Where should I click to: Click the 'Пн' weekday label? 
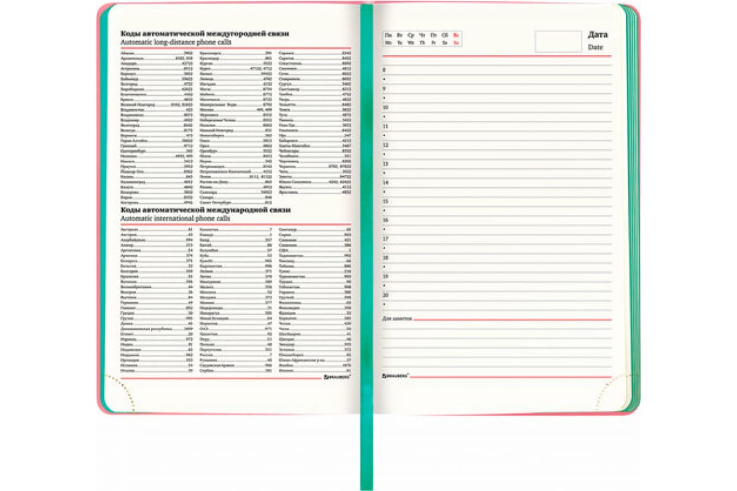point(388,36)
